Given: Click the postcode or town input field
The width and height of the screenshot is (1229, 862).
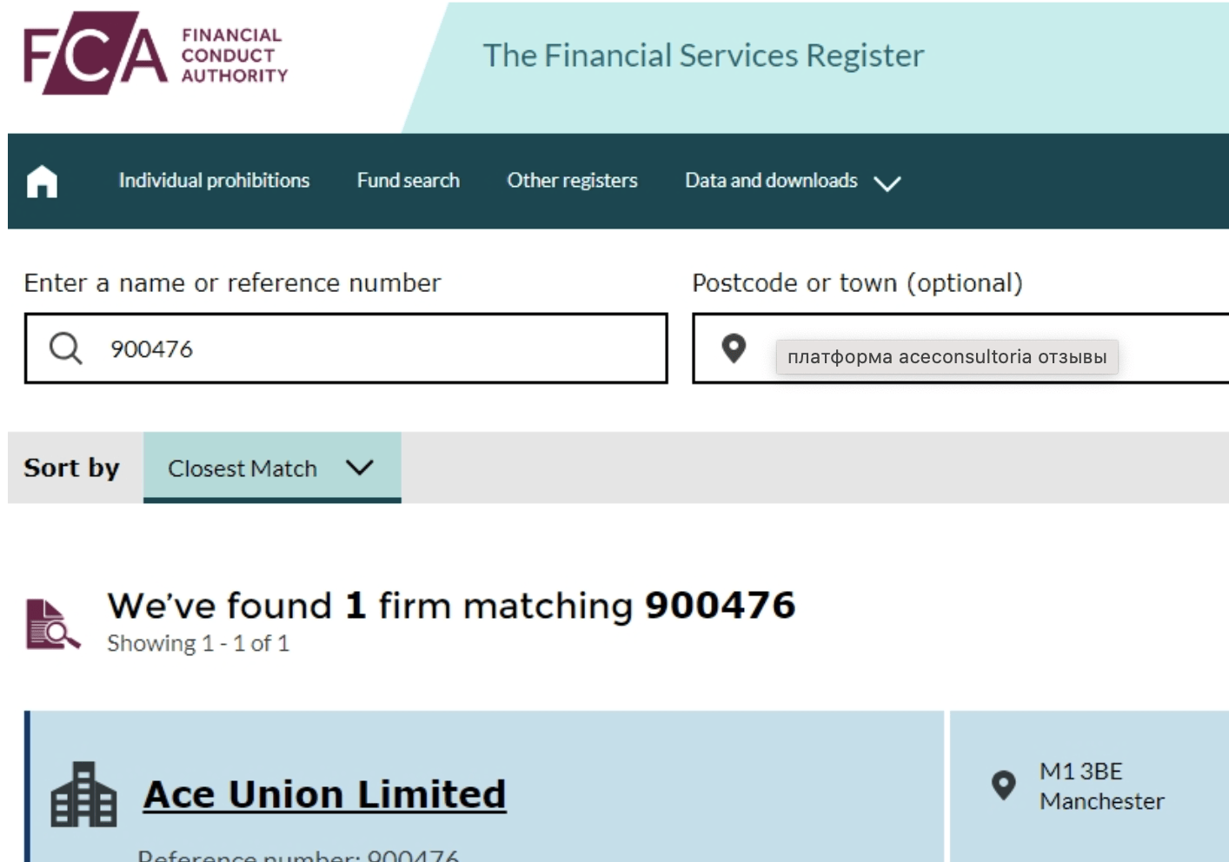Looking at the screenshot, I should 960,348.
